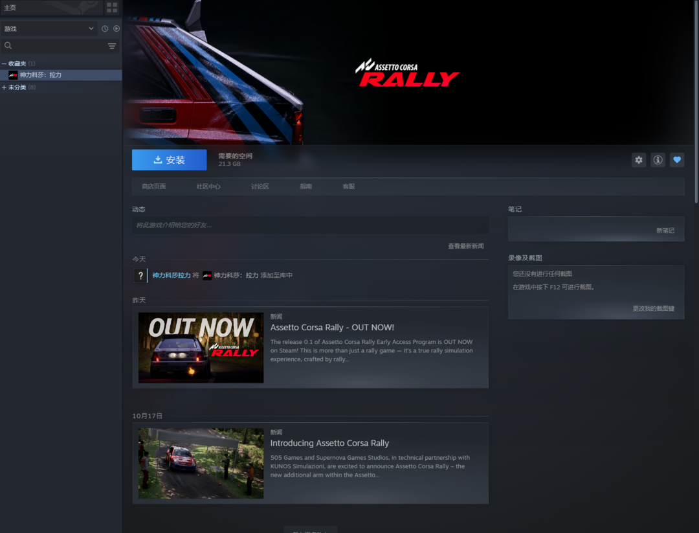This screenshot has width=699, height=533.
Task: Click the vertical scrollbar on right edge
Action: 696,102
